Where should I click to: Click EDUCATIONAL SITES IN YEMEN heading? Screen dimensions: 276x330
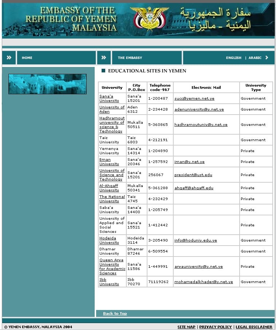[x=147, y=71]
